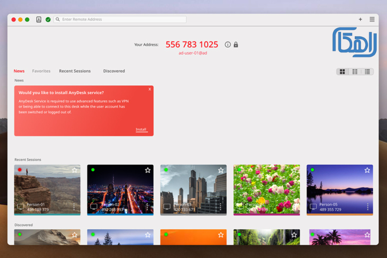The width and height of the screenshot is (387, 258).
Task: Open Person-01 session thumbnail
Action: coord(47,190)
